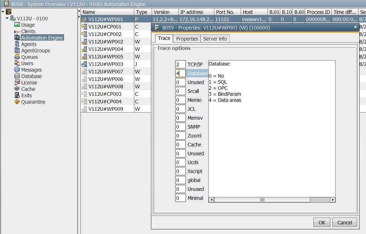Switch to the Properties tab

(x=187, y=38)
